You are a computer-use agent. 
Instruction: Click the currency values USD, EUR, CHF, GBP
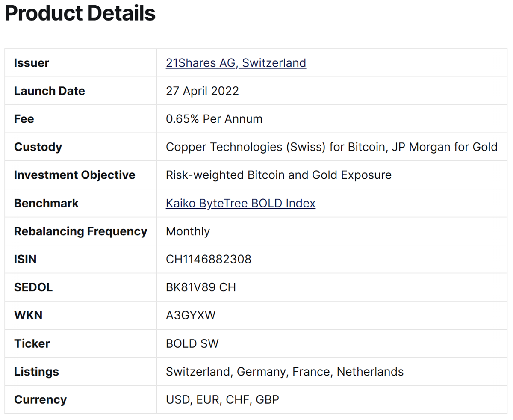click(x=222, y=400)
